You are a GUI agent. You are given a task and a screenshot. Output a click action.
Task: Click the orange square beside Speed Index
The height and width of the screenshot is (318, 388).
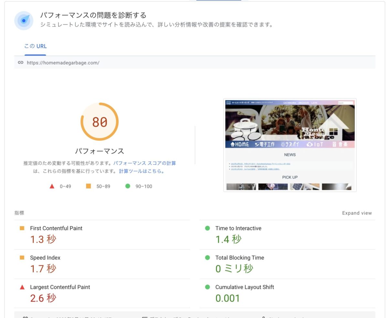pyautogui.click(x=22, y=258)
